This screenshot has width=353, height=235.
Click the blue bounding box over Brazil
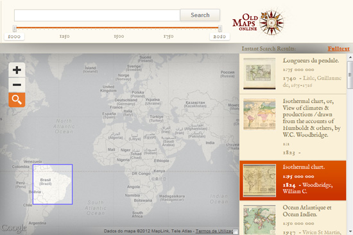[x=53, y=184]
